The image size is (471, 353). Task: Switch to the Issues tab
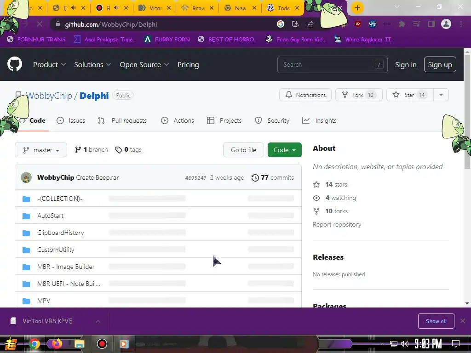pyautogui.click(x=71, y=121)
